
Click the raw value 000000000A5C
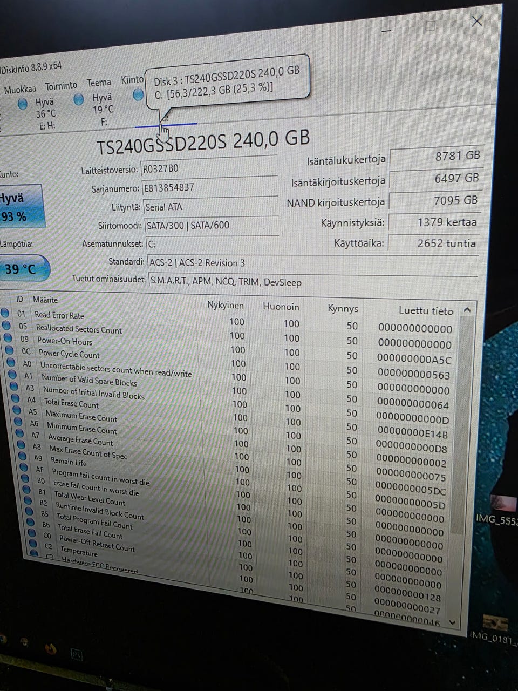pos(414,359)
